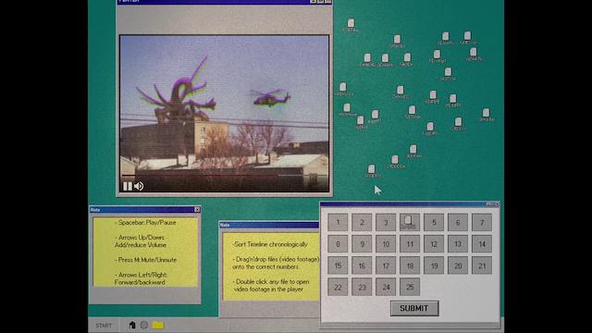Select timeline slot 23
Image resolution: width=592 pixels, height=333 pixels.
point(362,287)
